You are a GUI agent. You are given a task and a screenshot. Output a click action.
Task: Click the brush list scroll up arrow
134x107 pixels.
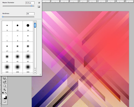(x=35, y=70)
